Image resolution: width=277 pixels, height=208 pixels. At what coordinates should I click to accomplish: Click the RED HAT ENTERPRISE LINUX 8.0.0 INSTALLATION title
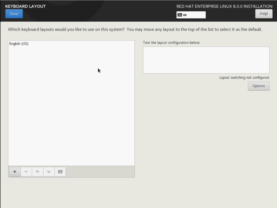tap(224, 6)
